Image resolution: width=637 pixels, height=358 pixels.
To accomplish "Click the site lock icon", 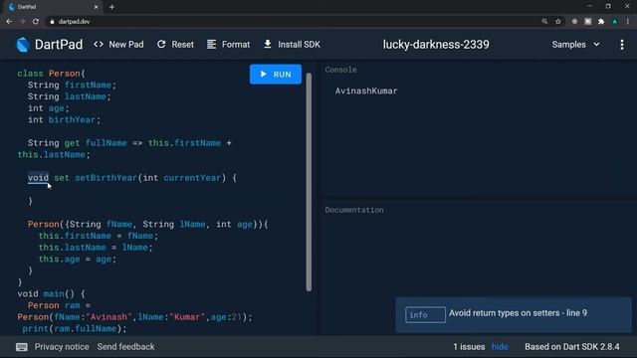I will (52, 22).
